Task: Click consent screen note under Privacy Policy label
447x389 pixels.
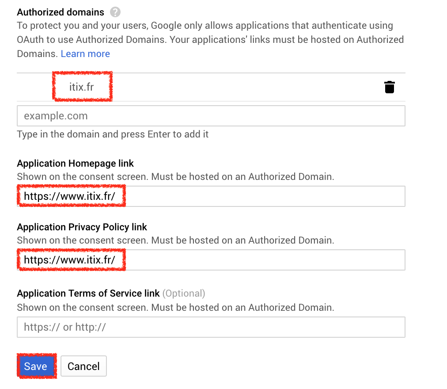Action: pyautogui.click(x=175, y=240)
